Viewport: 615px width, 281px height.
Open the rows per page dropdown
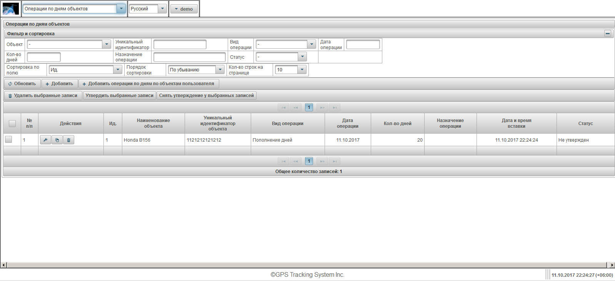click(x=302, y=70)
